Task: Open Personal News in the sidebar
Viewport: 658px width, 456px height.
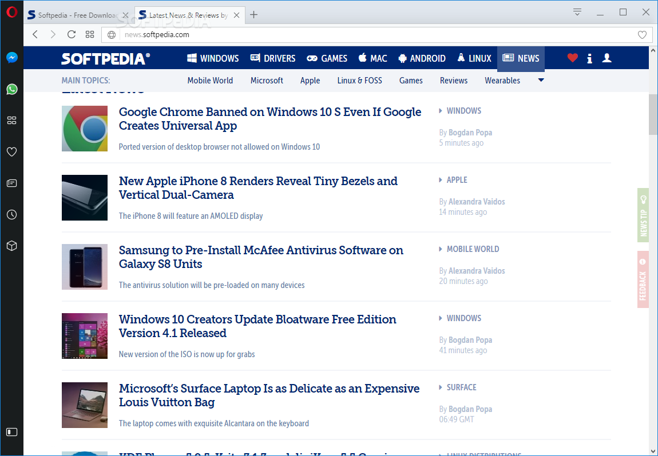Action: [12, 183]
